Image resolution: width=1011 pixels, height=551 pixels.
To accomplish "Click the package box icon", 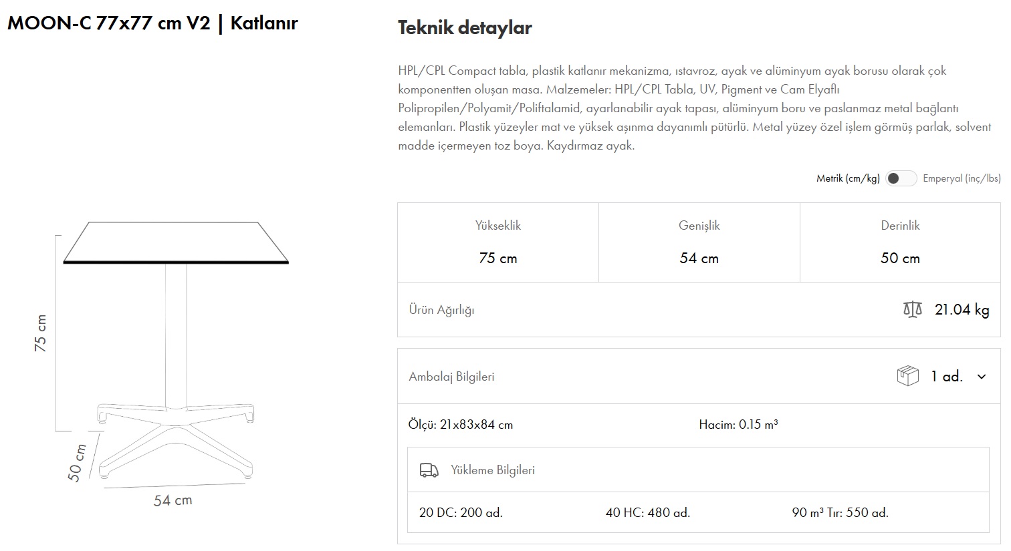I will [907, 376].
